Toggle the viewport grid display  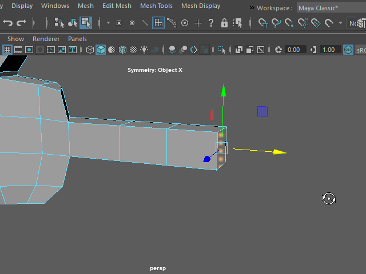(7, 50)
